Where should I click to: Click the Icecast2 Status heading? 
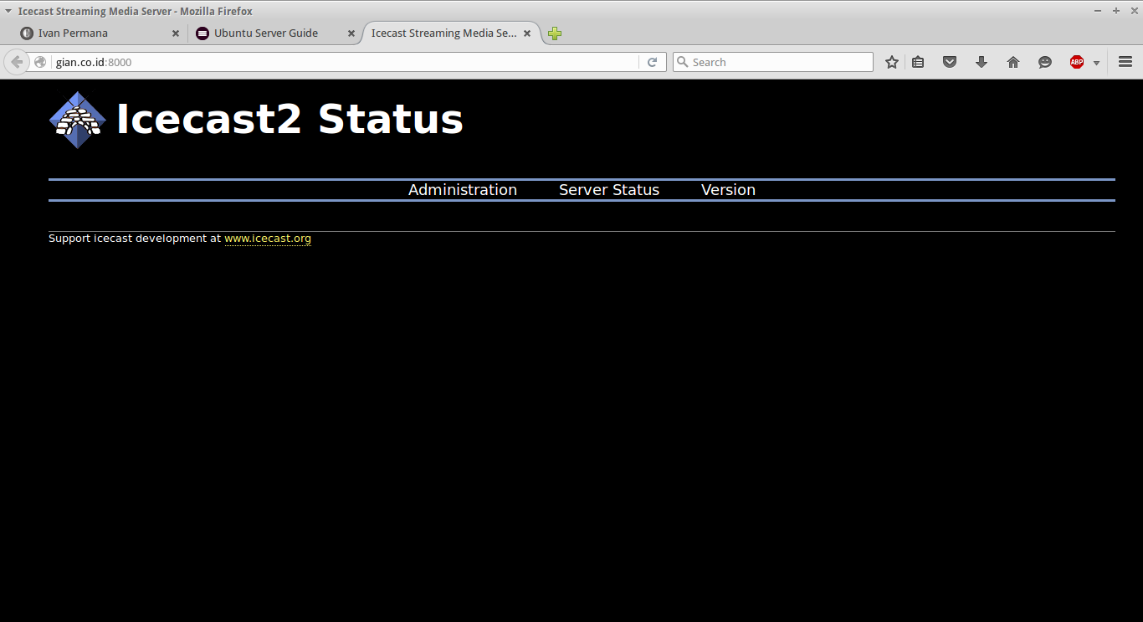(290, 119)
